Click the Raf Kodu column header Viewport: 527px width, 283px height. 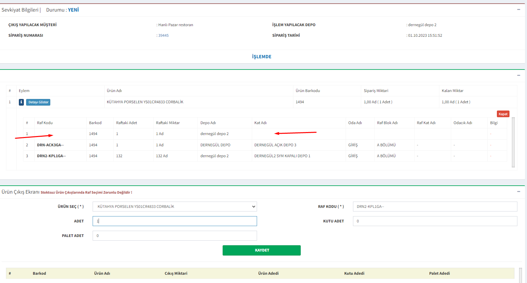[x=45, y=123]
